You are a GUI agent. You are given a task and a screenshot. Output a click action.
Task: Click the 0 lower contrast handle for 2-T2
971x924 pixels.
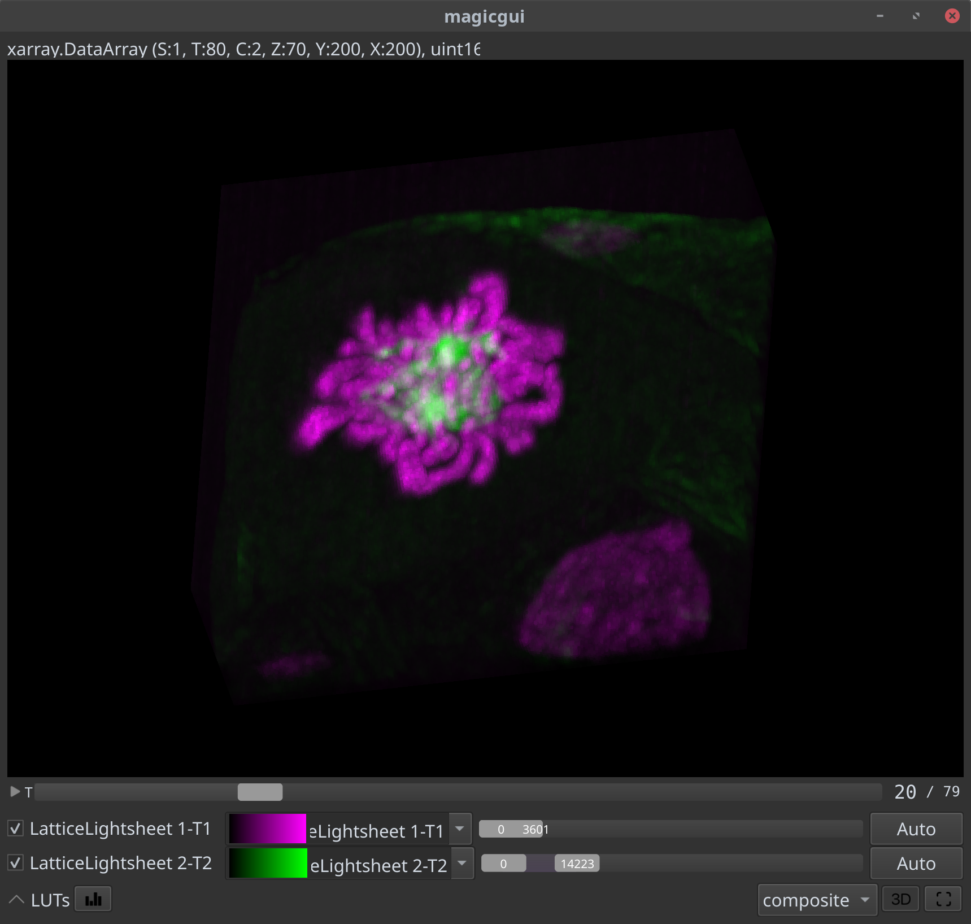(x=503, y=864)
